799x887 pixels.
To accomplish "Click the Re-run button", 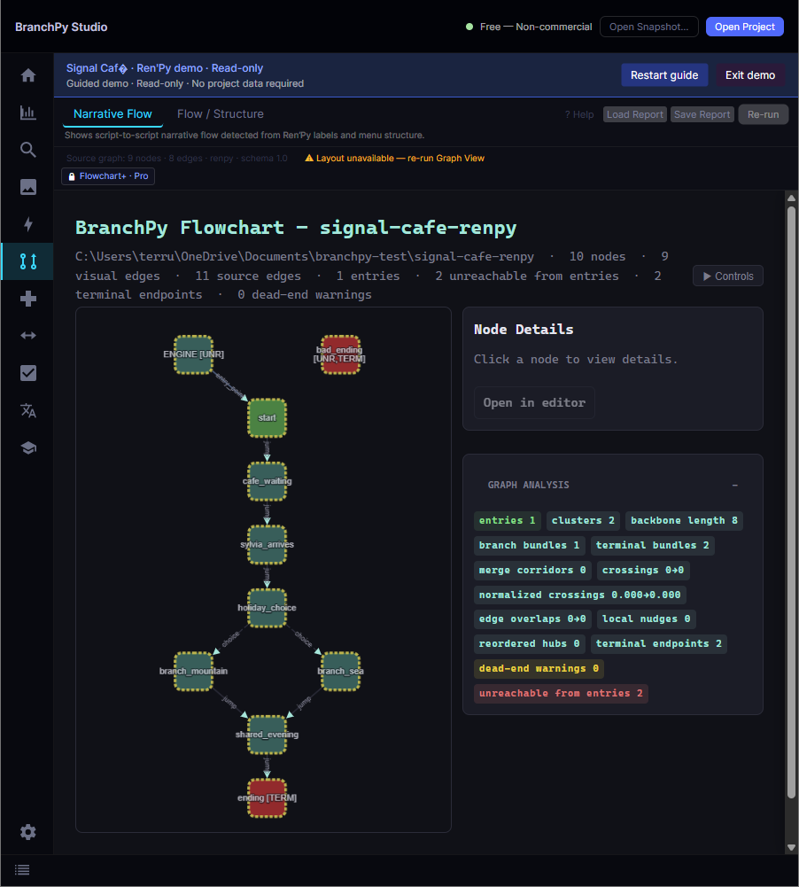I will (x=763, y=114).
